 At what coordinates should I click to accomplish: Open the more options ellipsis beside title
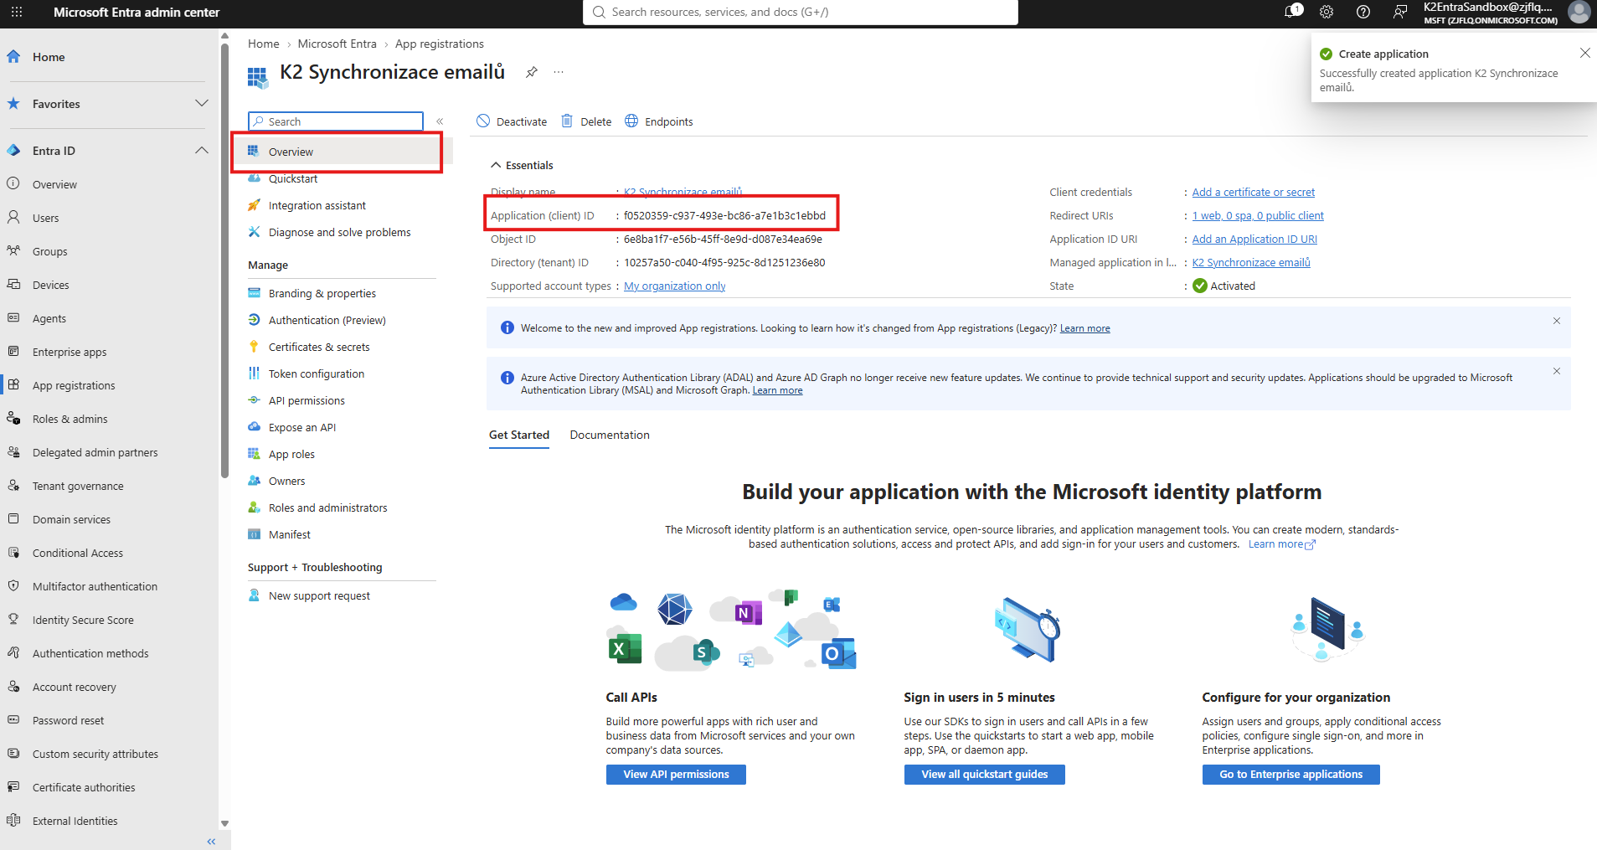point(559,72)
